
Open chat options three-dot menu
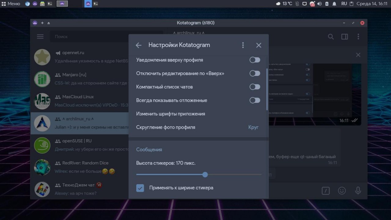tap(358, 37)
